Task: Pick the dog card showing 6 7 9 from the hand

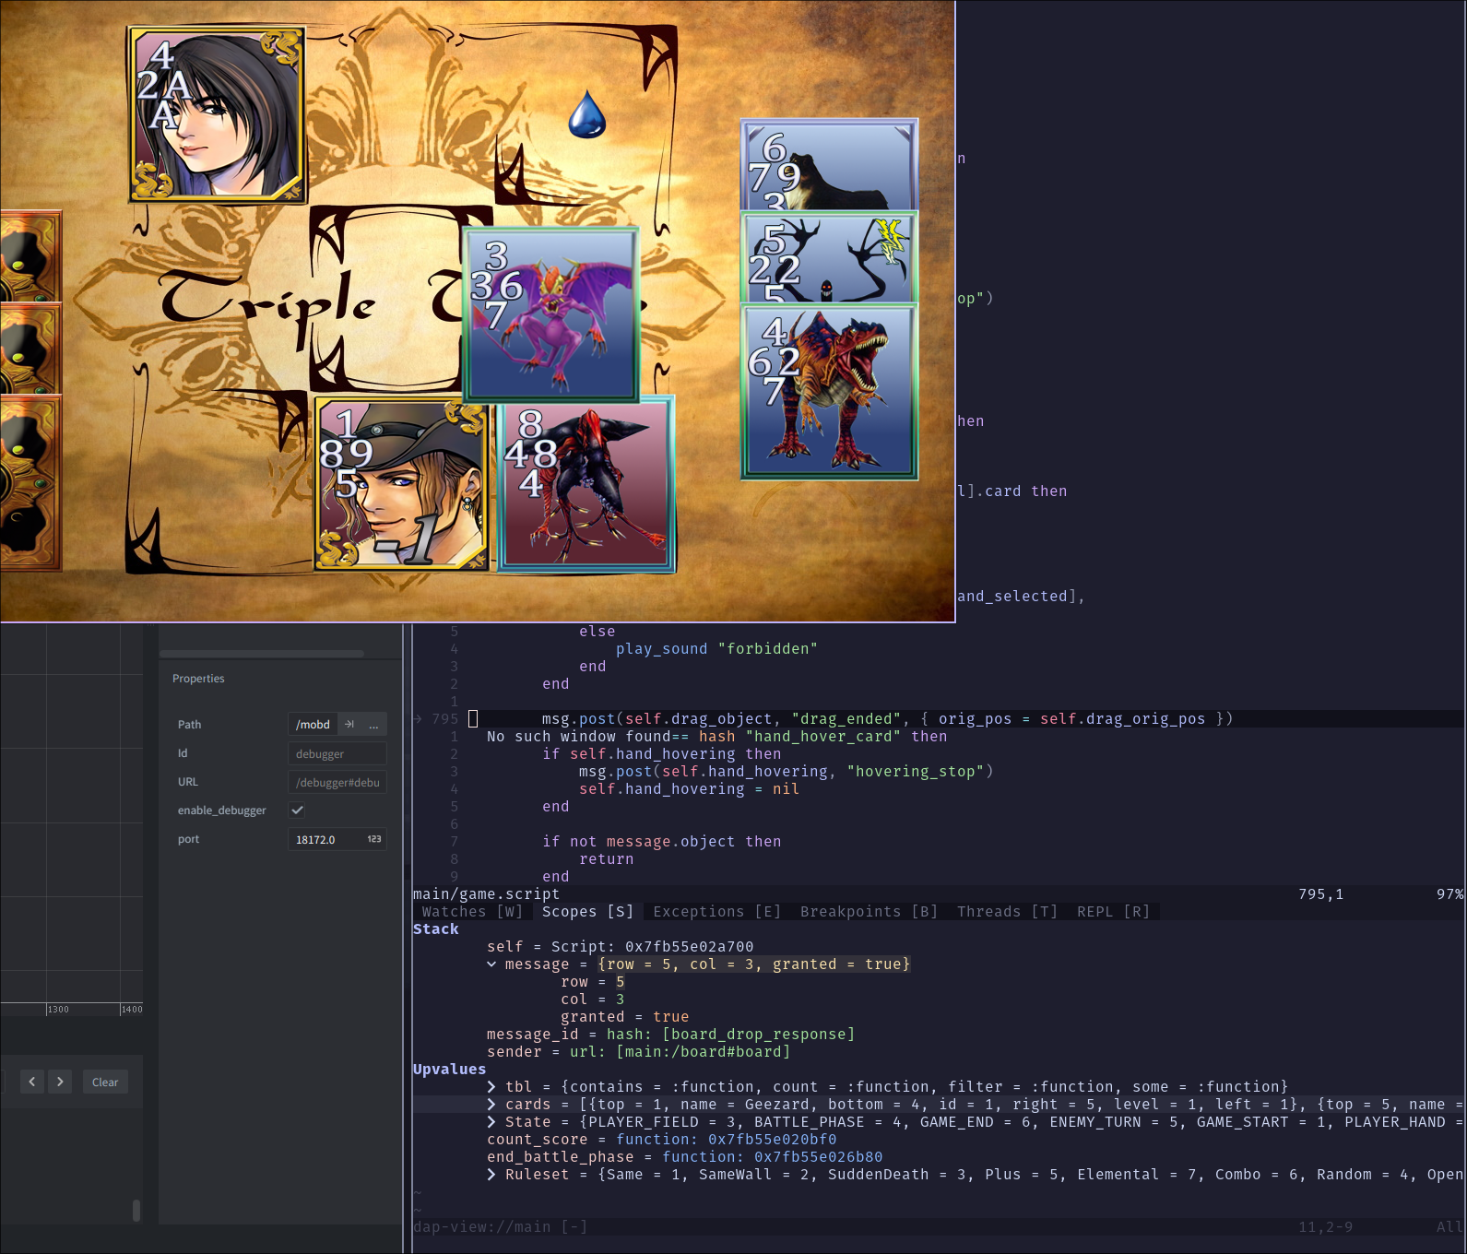Action: (829, 164)
